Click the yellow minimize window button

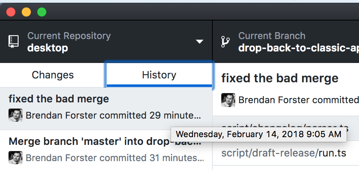(x=26, y=12)
